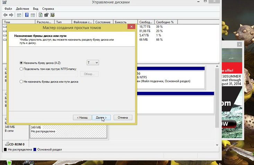Open the drive letter dropdown showing T

(x=93, y=62)
